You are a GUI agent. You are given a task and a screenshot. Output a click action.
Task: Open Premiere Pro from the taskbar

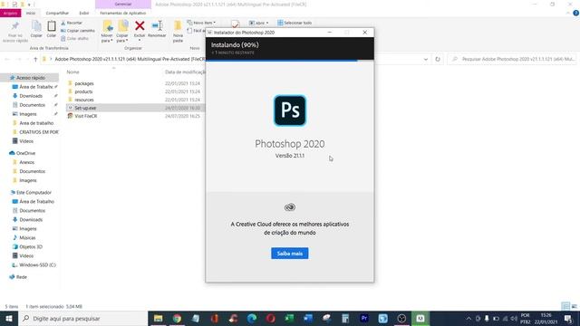pyautogui.click(x=364, y=318)
